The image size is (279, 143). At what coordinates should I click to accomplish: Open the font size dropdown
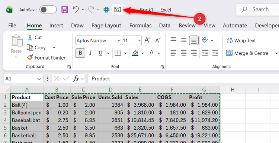(139, 41)
